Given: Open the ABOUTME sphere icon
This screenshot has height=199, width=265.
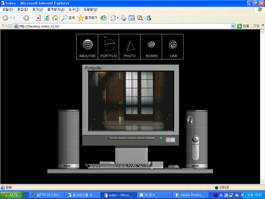Looking at the screenshot, I should pyautogui.click(x=87, y=45).
